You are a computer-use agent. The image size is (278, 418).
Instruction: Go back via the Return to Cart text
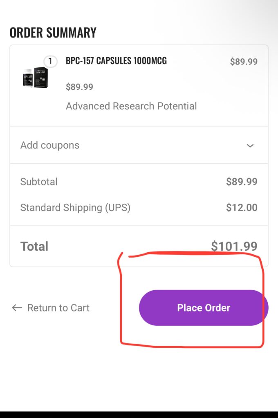58,308
